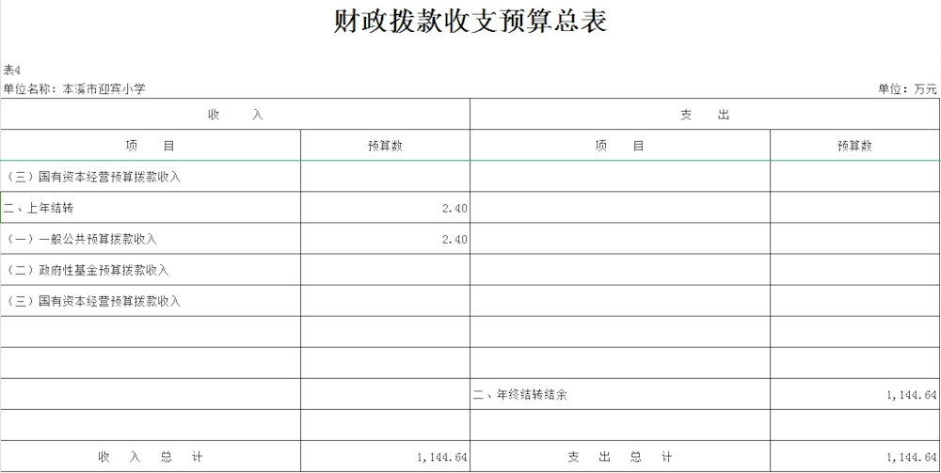Select 国有资本经营预算拨款收入 cell just below 政府性基金预算拨款收入
The width and height of the screenshot is (941, 473).
[x=151, y=302]
